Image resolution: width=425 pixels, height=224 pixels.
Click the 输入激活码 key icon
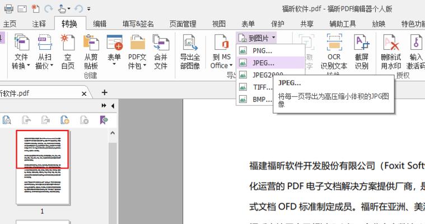coord(416,52)
